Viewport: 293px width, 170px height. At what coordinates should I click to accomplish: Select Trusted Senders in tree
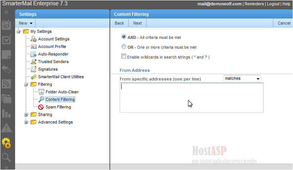pos(53,62)
